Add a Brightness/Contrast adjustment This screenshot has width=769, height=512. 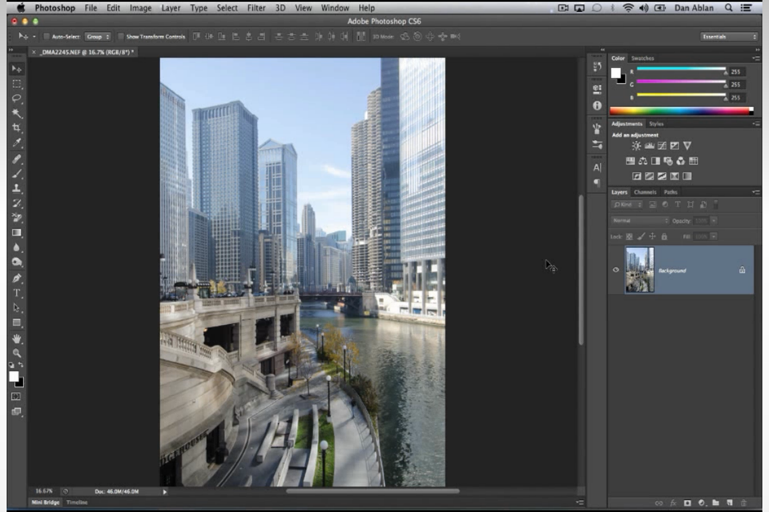click(636, 146)
